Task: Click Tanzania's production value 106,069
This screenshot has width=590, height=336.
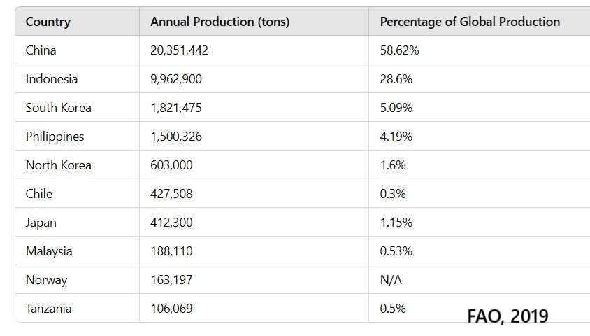Action: [x=171, y=309]
